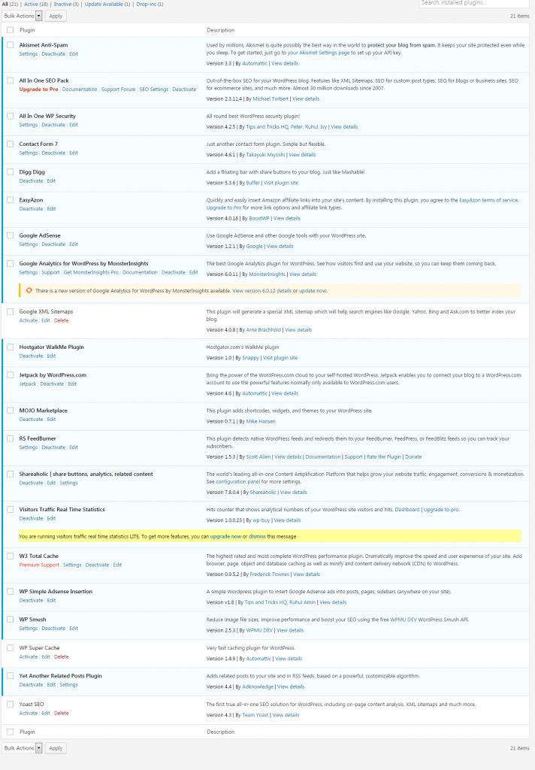Viewport: 535px width, 770px height.
Task: Filter plugins by Active (18)
Action: click(36, 4)
